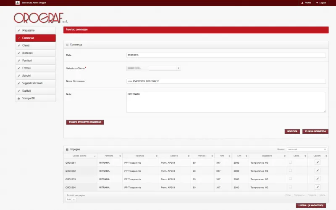The image size is (336, 210).
Task: Sort table by Adesivo column
Action: 175,156
